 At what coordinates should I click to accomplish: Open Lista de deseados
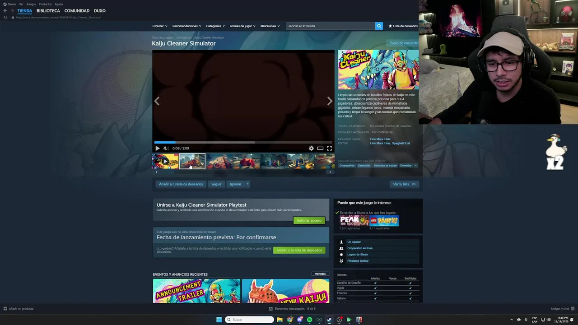(x=403, y=26)
